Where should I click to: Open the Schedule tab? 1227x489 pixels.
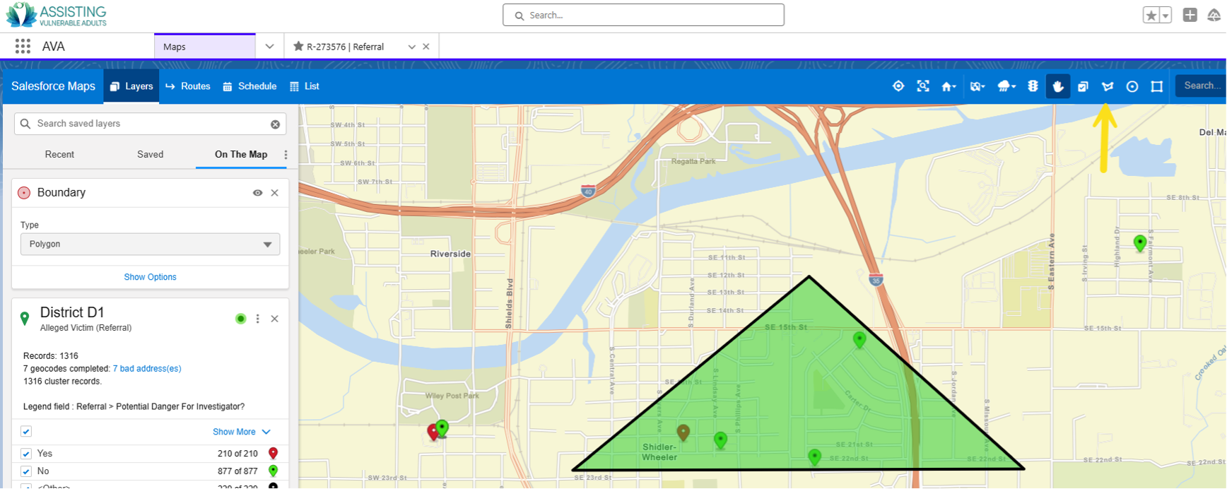(x=249, y=86)
